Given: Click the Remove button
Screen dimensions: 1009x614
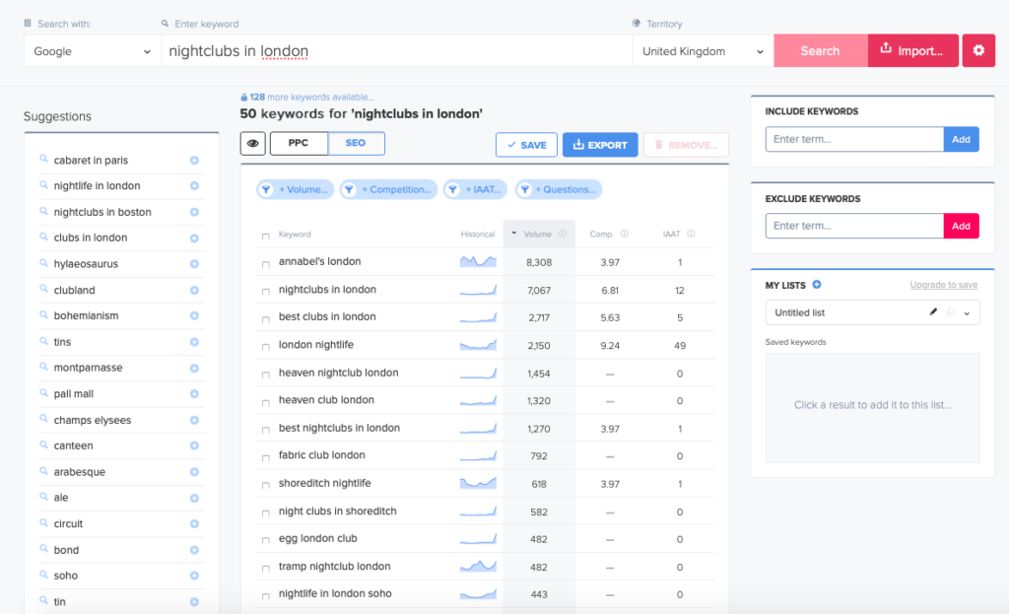Looking at the screenshot, I should coord(686,145).
